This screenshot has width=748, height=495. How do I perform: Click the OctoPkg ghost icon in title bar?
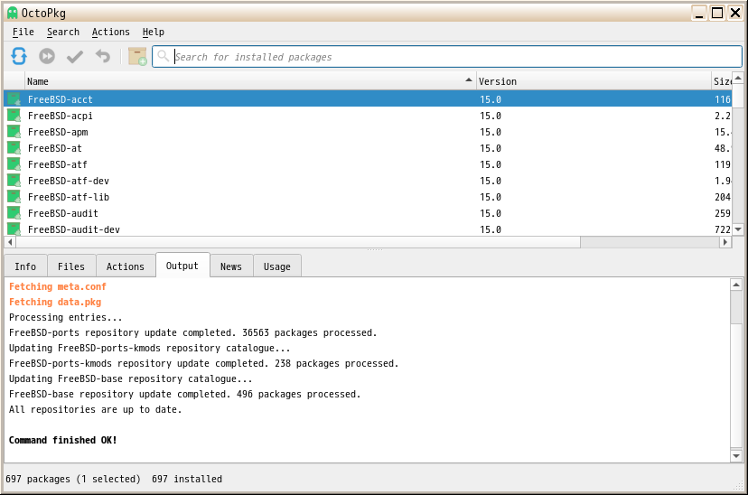(13, 13)
